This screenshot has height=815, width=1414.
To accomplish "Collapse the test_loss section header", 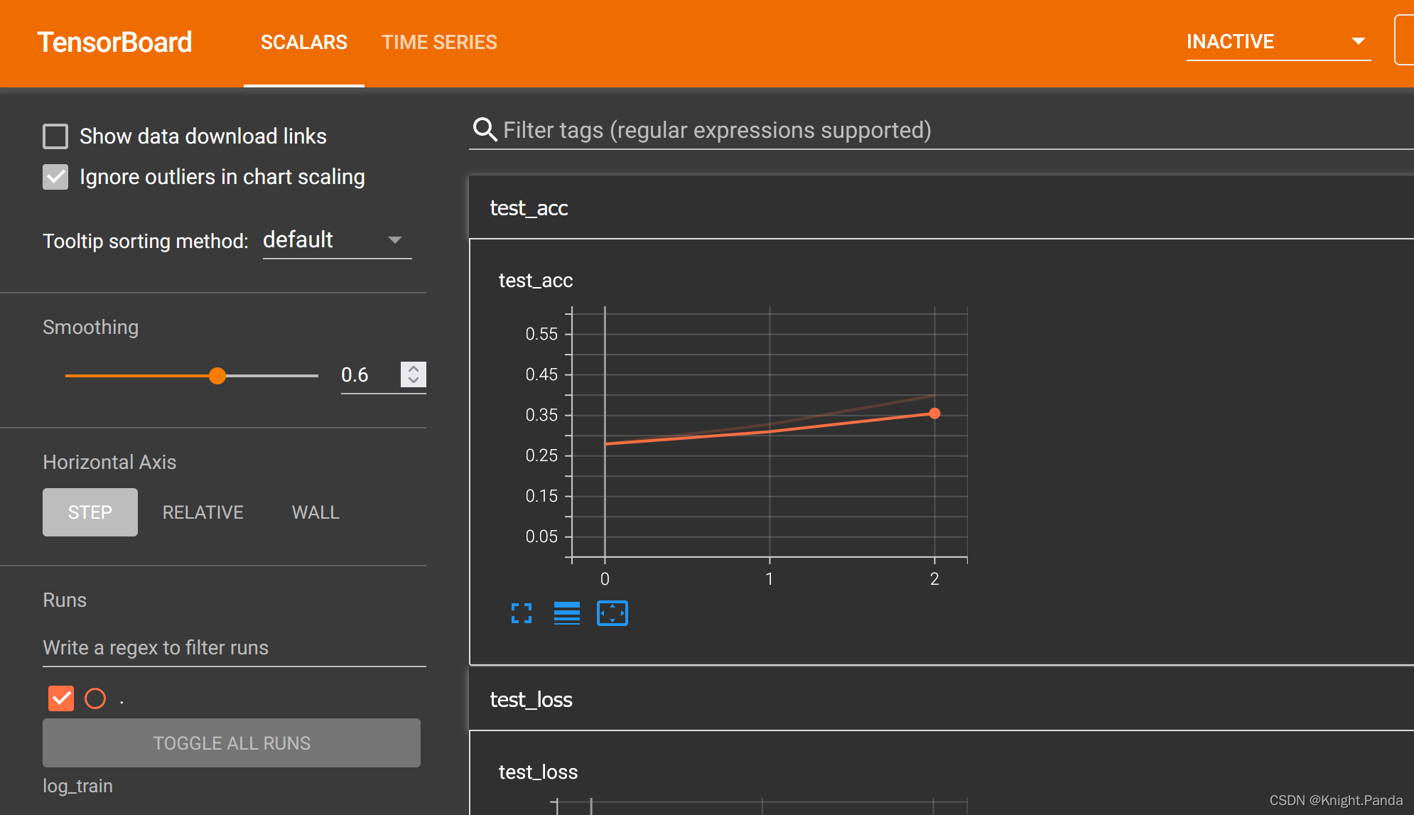I will (941, 700).
